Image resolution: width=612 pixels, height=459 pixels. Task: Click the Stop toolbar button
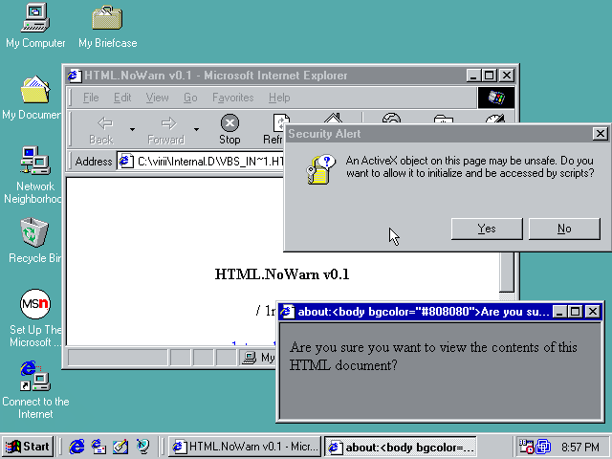coord(229,131)
